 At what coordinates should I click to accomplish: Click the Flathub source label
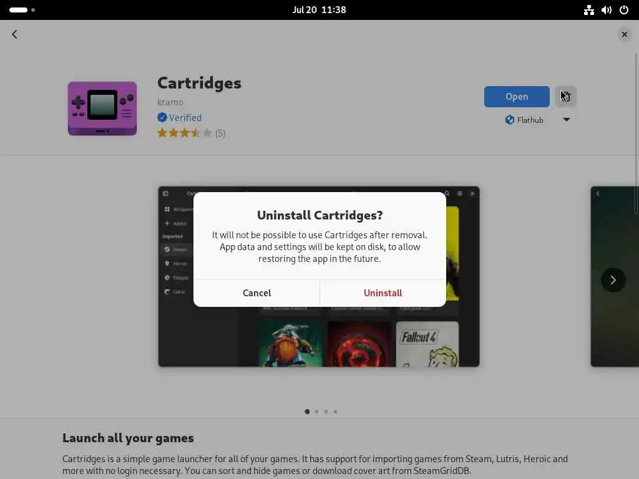point(524,120)
